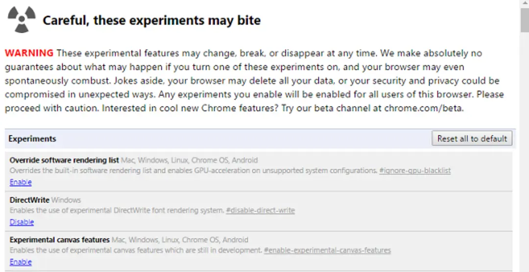Click the red WARNING label
The width and height of the screenshot is (529, 272).
[x=29, y=53]
